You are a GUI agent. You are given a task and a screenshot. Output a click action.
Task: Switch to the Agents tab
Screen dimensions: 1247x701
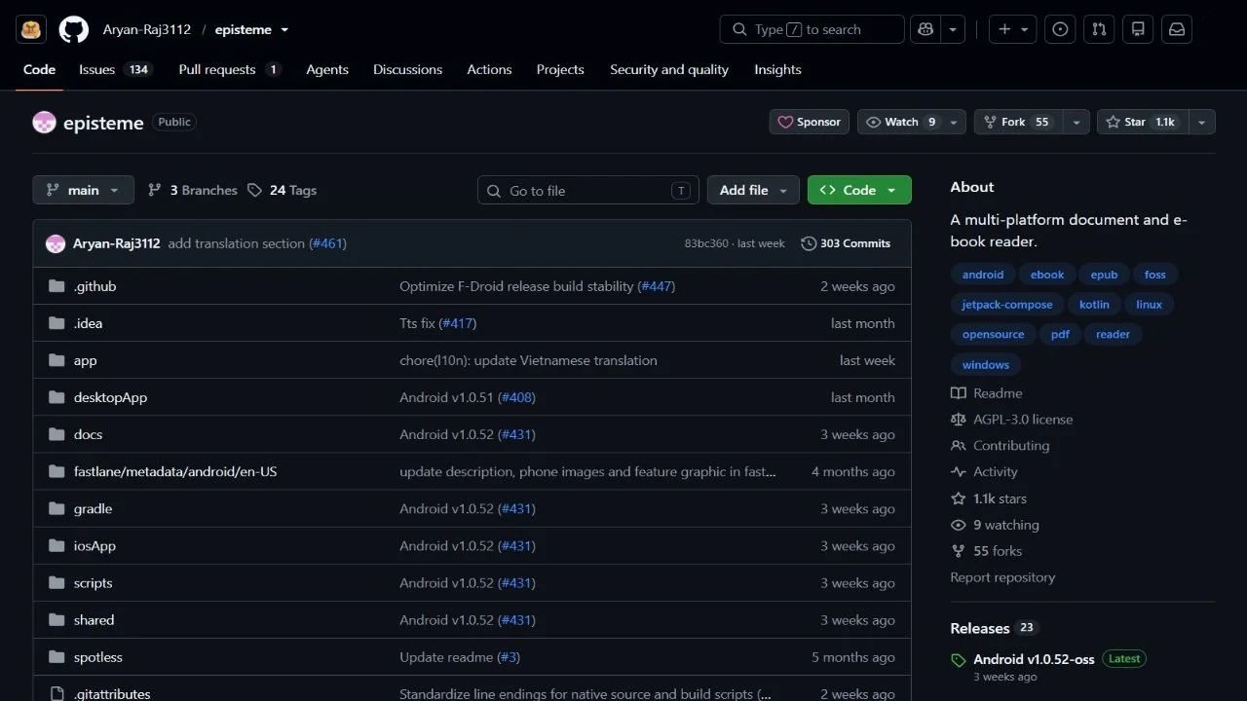pos(327,69)
